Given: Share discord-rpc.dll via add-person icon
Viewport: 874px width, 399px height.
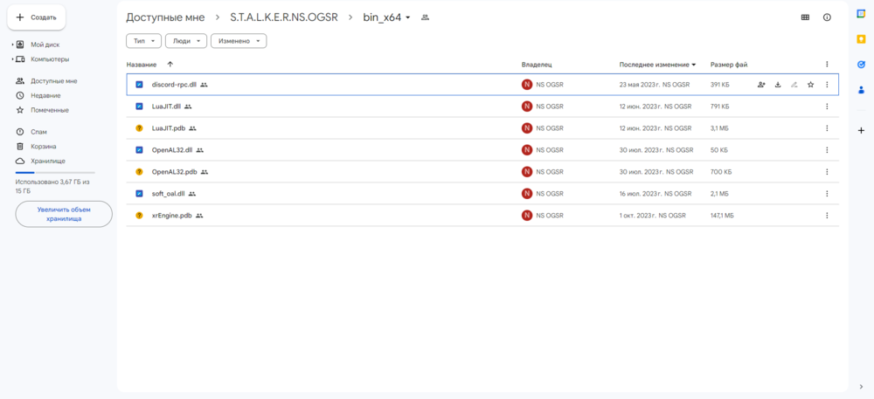Looking at the screenshot, I should (x=761, y=85).
